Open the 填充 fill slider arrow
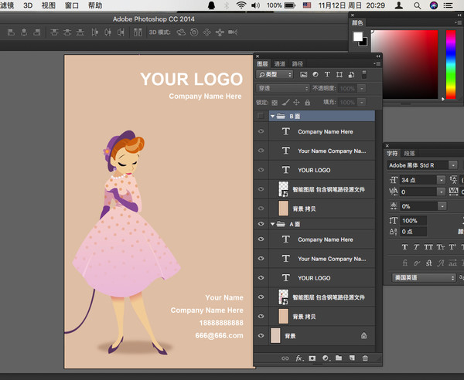The image size is (464, 380). [362, 102]
